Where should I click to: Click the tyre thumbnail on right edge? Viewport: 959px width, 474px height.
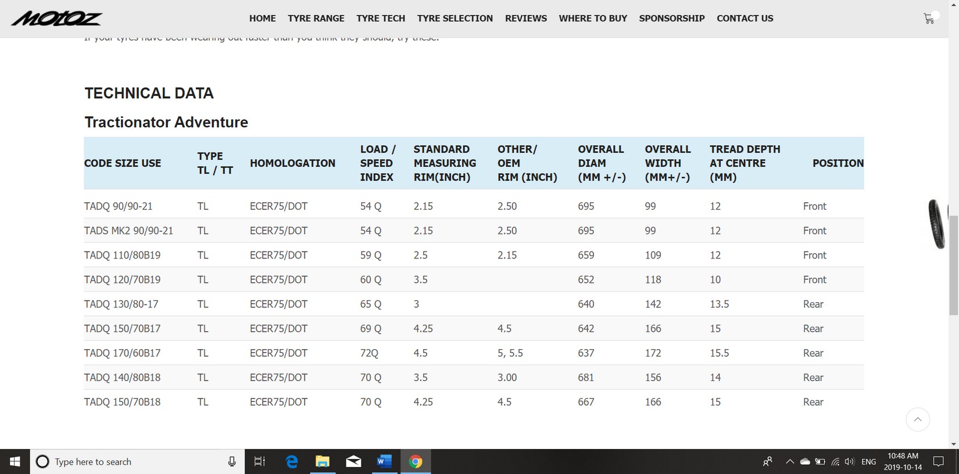936,224
